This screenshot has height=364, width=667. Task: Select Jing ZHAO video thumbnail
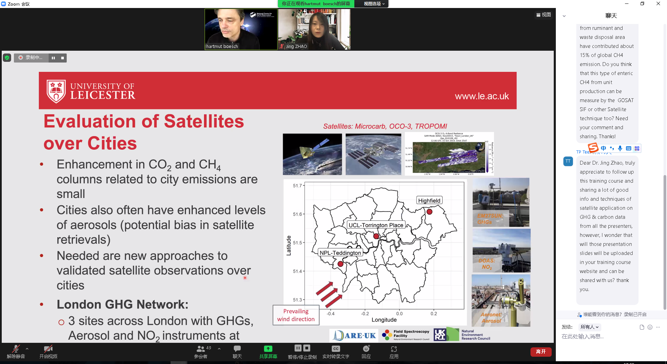pyautogui.click(x=314, y=30)
